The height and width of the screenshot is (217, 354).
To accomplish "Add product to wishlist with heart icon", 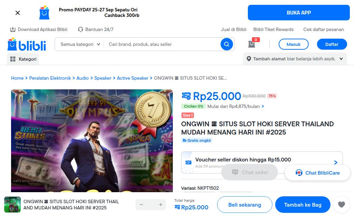I will coord(341,205).
